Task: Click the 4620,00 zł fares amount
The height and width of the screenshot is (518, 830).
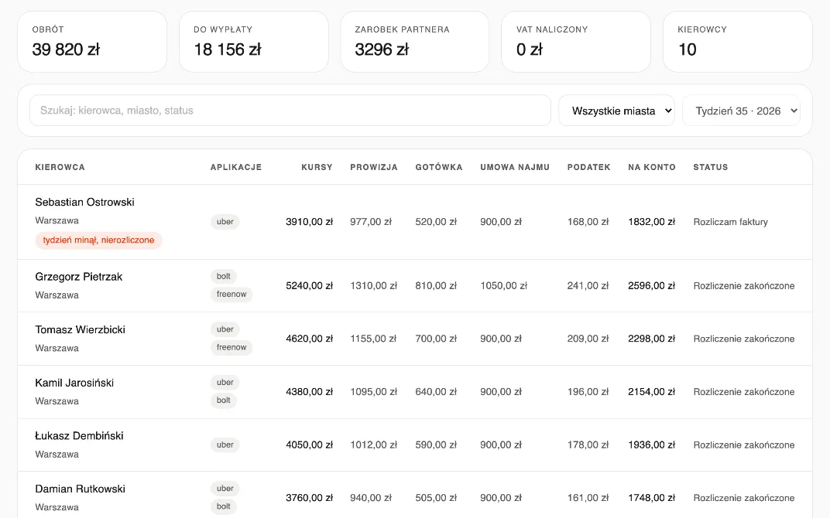Action: (309, 339)
